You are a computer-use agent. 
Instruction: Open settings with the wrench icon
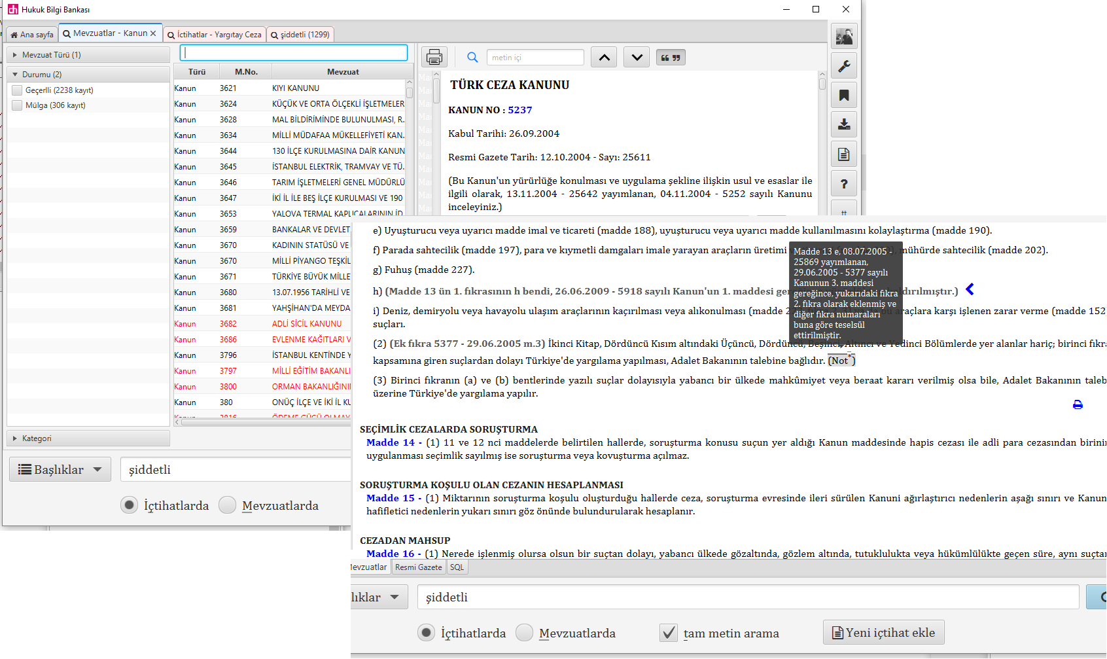coord(844,66)
